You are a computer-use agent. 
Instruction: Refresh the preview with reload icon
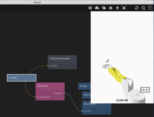click(137, 8)
